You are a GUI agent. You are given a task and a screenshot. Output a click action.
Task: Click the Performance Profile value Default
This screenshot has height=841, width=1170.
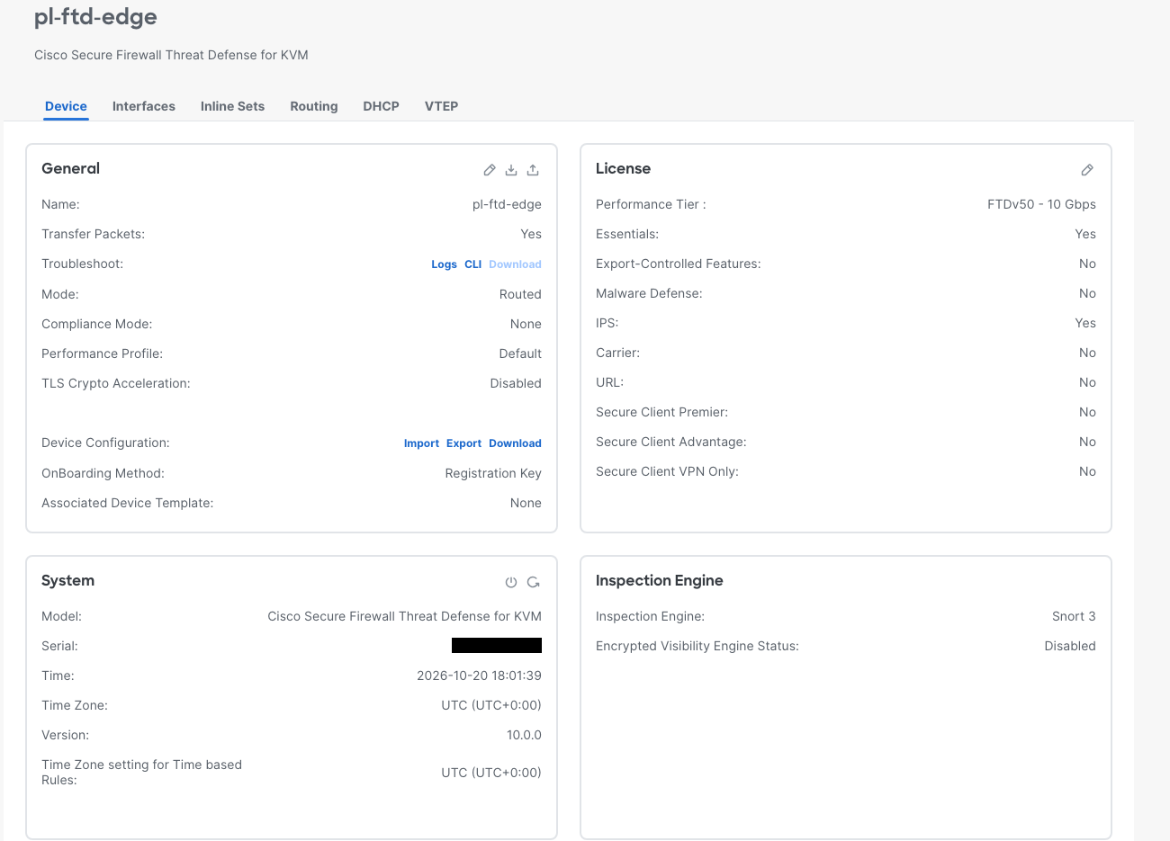tap(520, 353)
